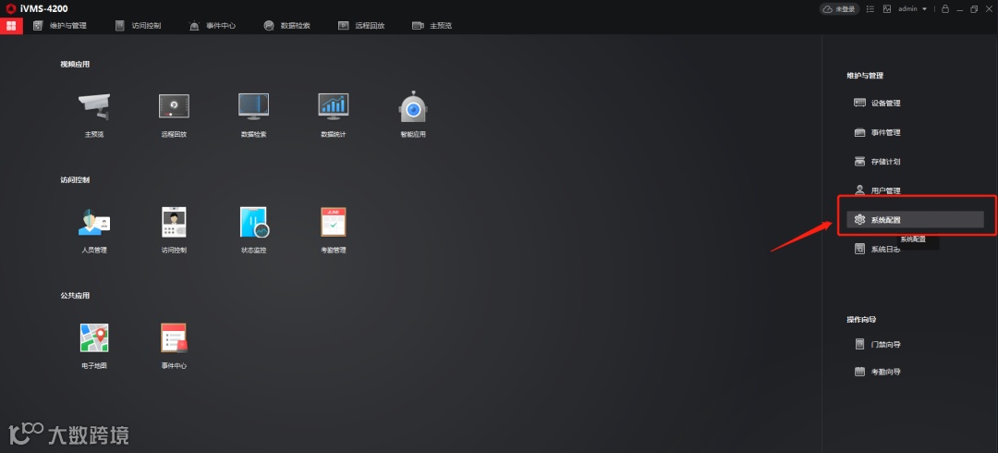
Task: Switch to the 远程回放 top tab
Action: point(361,26)
